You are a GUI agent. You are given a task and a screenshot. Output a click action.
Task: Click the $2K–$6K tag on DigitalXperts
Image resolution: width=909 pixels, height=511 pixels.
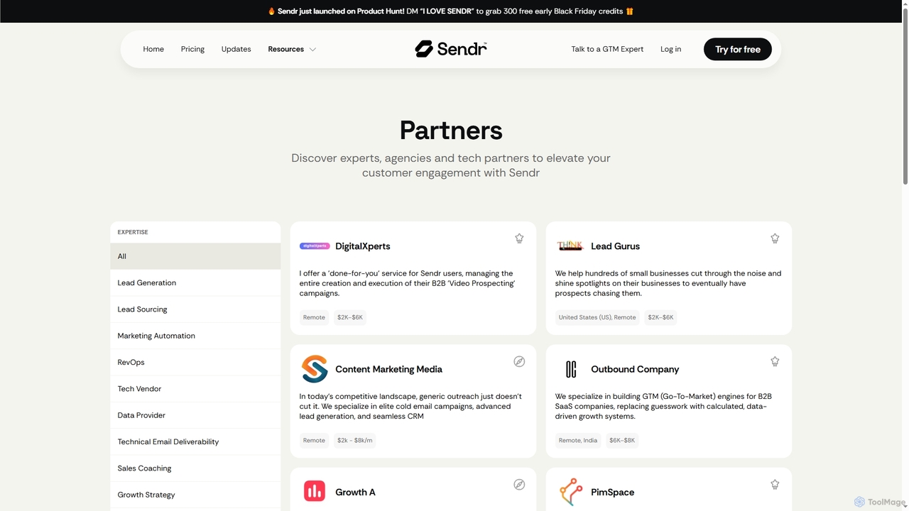350,317
